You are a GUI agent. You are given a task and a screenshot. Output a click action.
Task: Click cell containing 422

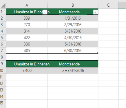click(x=27, y=38)
